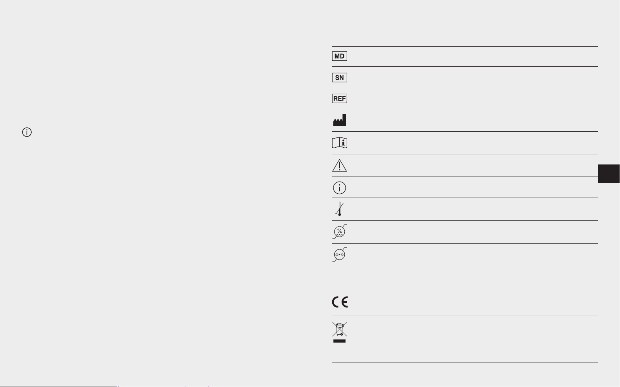
Task: Click the atmospheric pressure limitation symbol
Action: click(x=339, y=254)
